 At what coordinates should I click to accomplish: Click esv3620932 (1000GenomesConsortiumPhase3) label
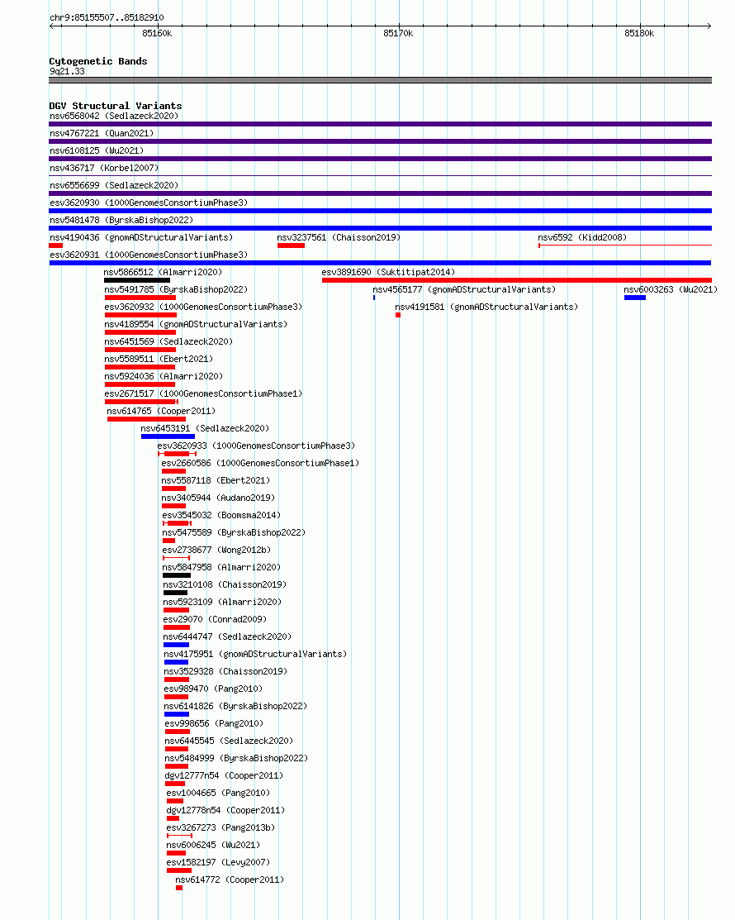pos(203,307)
